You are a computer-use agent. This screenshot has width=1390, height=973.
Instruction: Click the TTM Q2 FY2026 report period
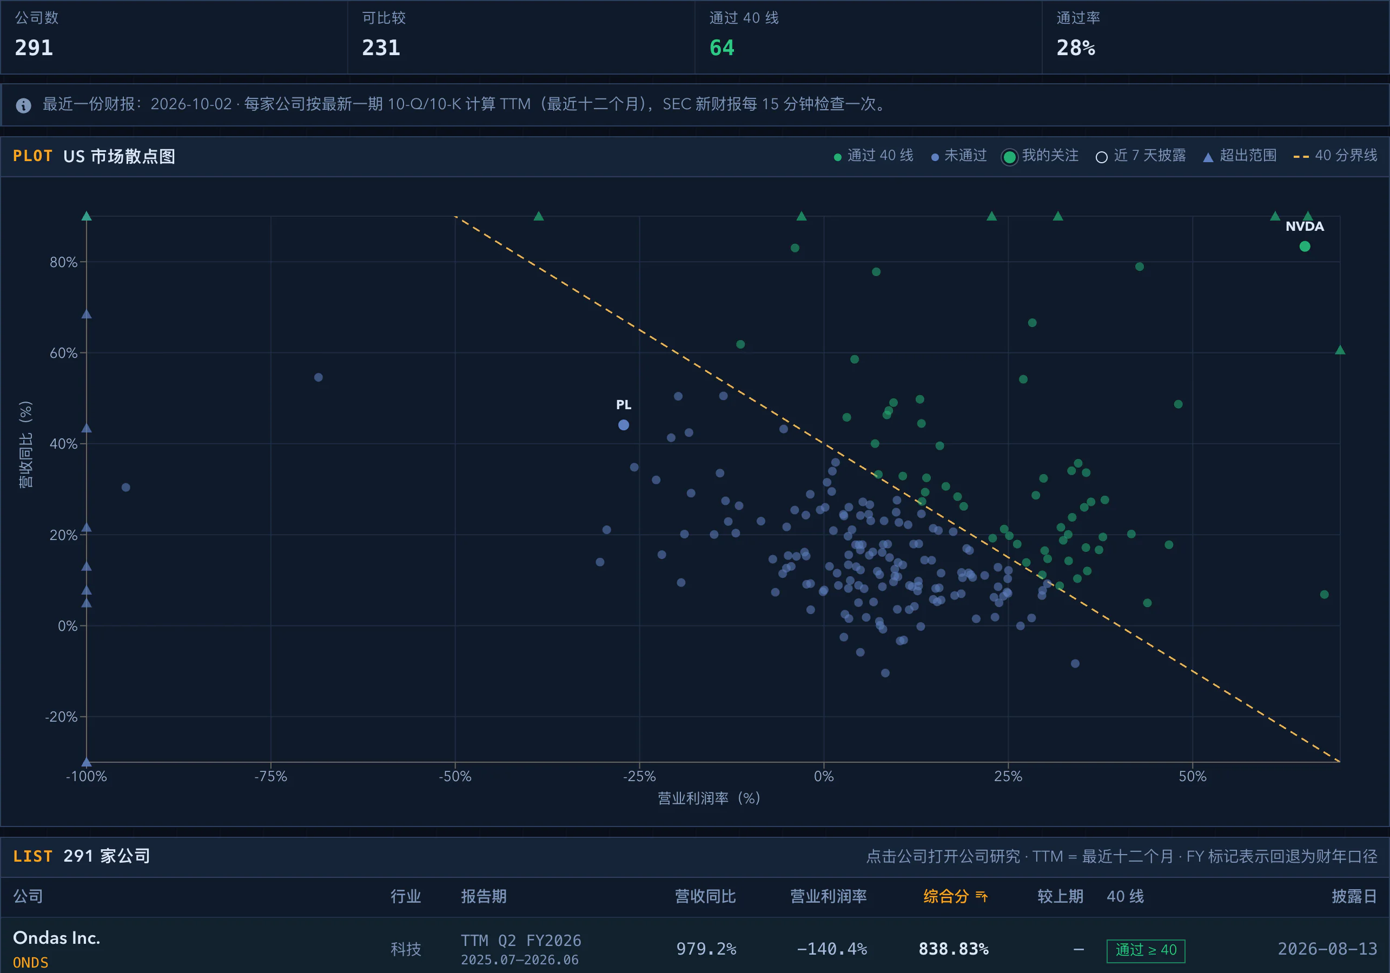click(x=521, y=941)
